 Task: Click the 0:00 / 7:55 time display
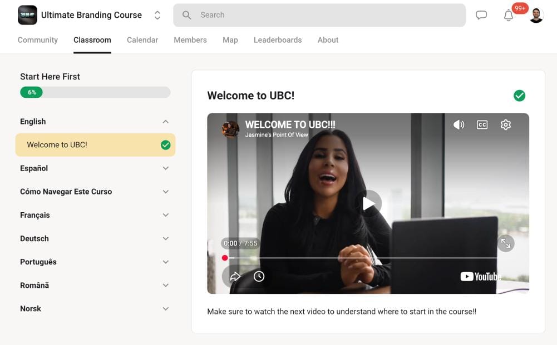point(240,243)
